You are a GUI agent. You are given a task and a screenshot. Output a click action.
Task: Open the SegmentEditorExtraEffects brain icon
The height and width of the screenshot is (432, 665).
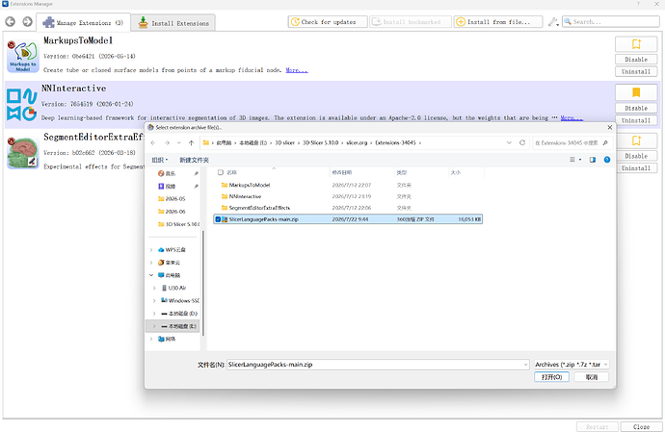point(23,152)
